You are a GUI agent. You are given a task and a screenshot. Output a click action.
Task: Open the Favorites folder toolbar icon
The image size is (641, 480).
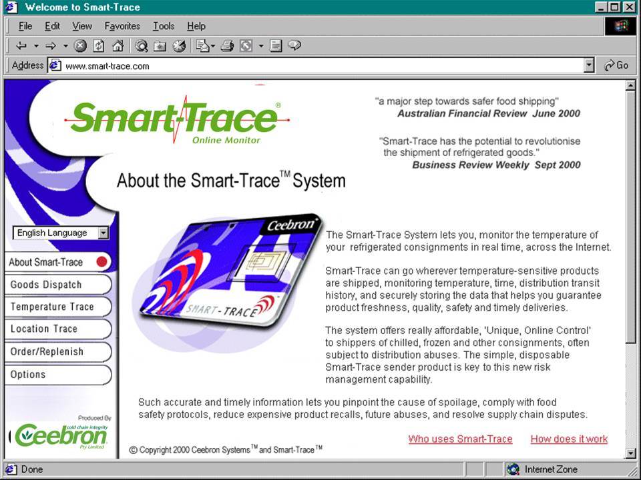(160, 46)
